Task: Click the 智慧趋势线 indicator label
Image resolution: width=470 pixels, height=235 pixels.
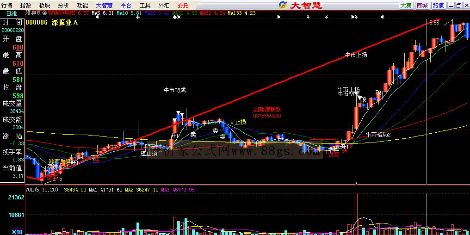Action: point(62,13)
